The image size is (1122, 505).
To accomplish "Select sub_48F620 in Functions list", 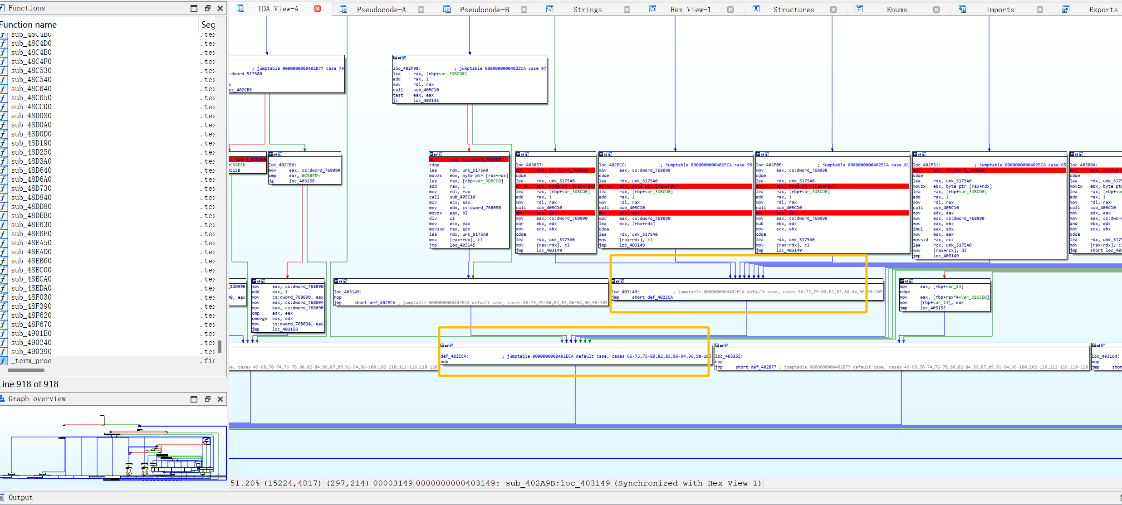I will click(31, 316).
